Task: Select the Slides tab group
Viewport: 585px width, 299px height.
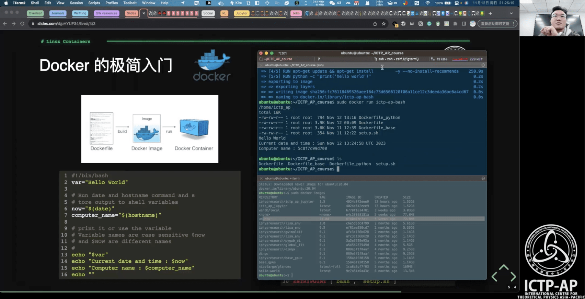Action: coord(131,13)
